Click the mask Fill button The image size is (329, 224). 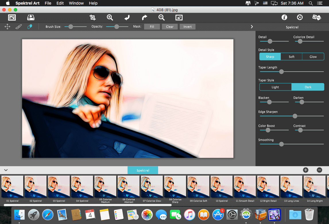[152, 27]
